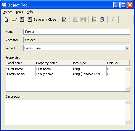Click Description scroll down arrow
The image size is (135, 131).
[127, 122]
